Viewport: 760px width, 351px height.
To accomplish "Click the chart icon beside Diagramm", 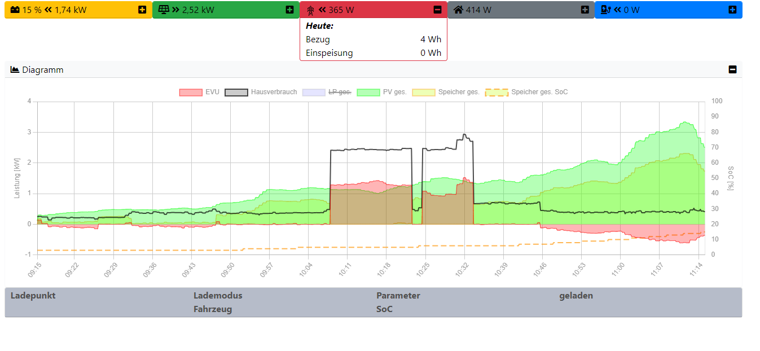I will pos(15,70).
